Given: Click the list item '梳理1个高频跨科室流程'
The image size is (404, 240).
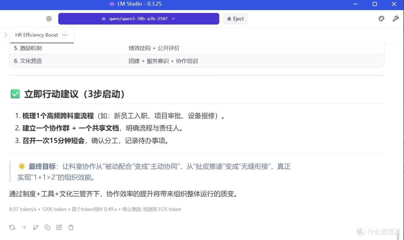Looking at the screenshot, I should click(x=58, y=116).
